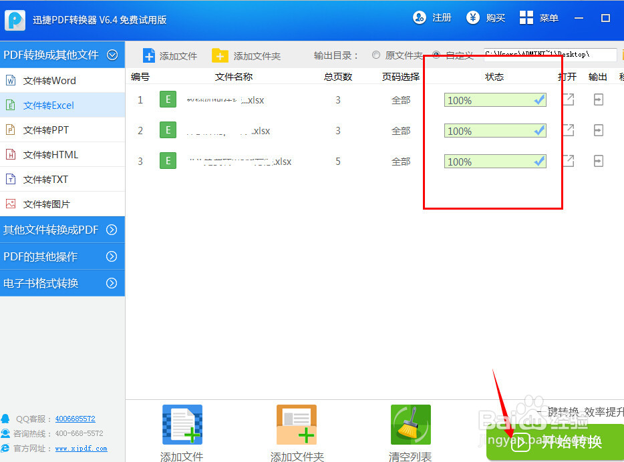Click the Excel badge icon in row 2

[x=168, y=130]
